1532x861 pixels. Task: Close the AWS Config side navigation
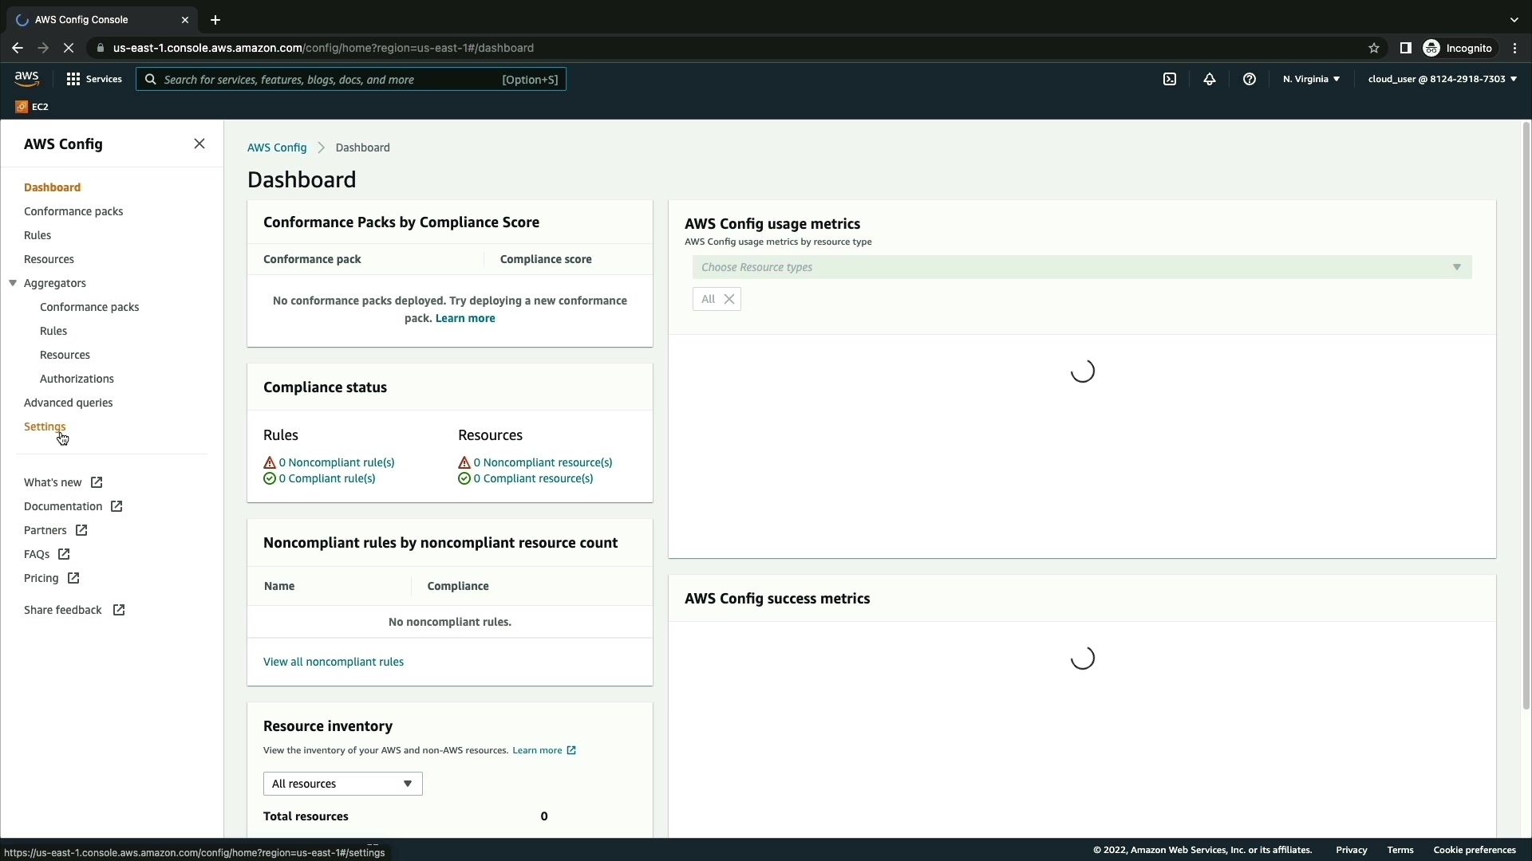[199, 143]
